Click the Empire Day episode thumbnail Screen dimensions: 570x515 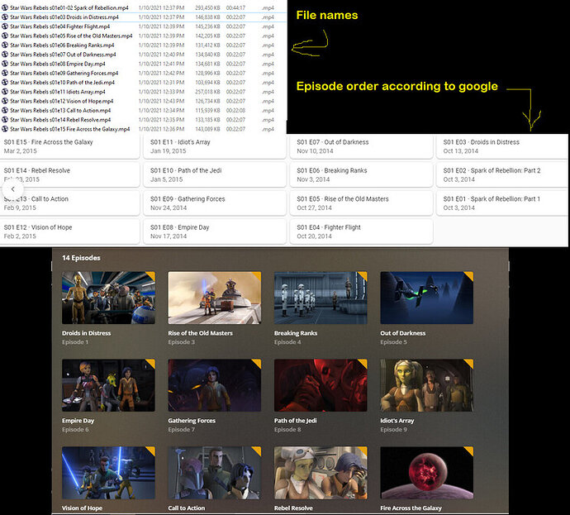pos(108,385)
